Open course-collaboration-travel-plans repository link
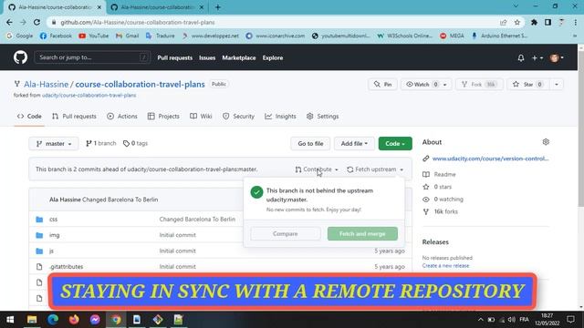584x328 pixels. (x=140, y=85)
